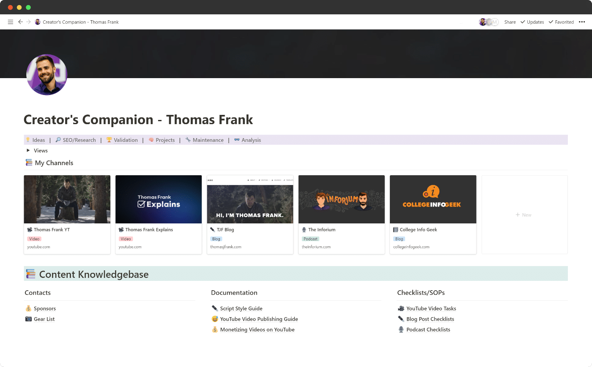Open YouTube Video Tasks checklist

431,309
